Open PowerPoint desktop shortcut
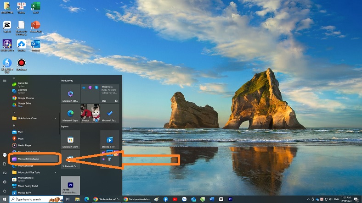362x203 pixels. coord(35,26)
